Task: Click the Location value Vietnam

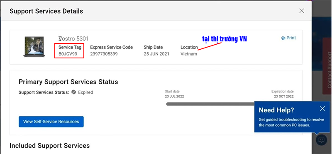Action: coord(189,54)
